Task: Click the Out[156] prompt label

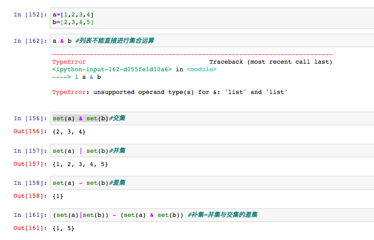Action: point(30,131)
